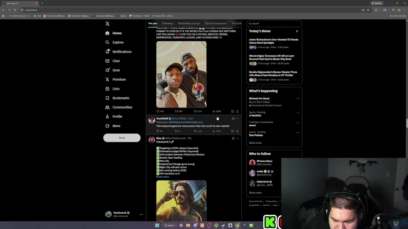This screenshot has height=229, width=408.
Task: Open the @MrBeast mention link
Action: point(175,122)
